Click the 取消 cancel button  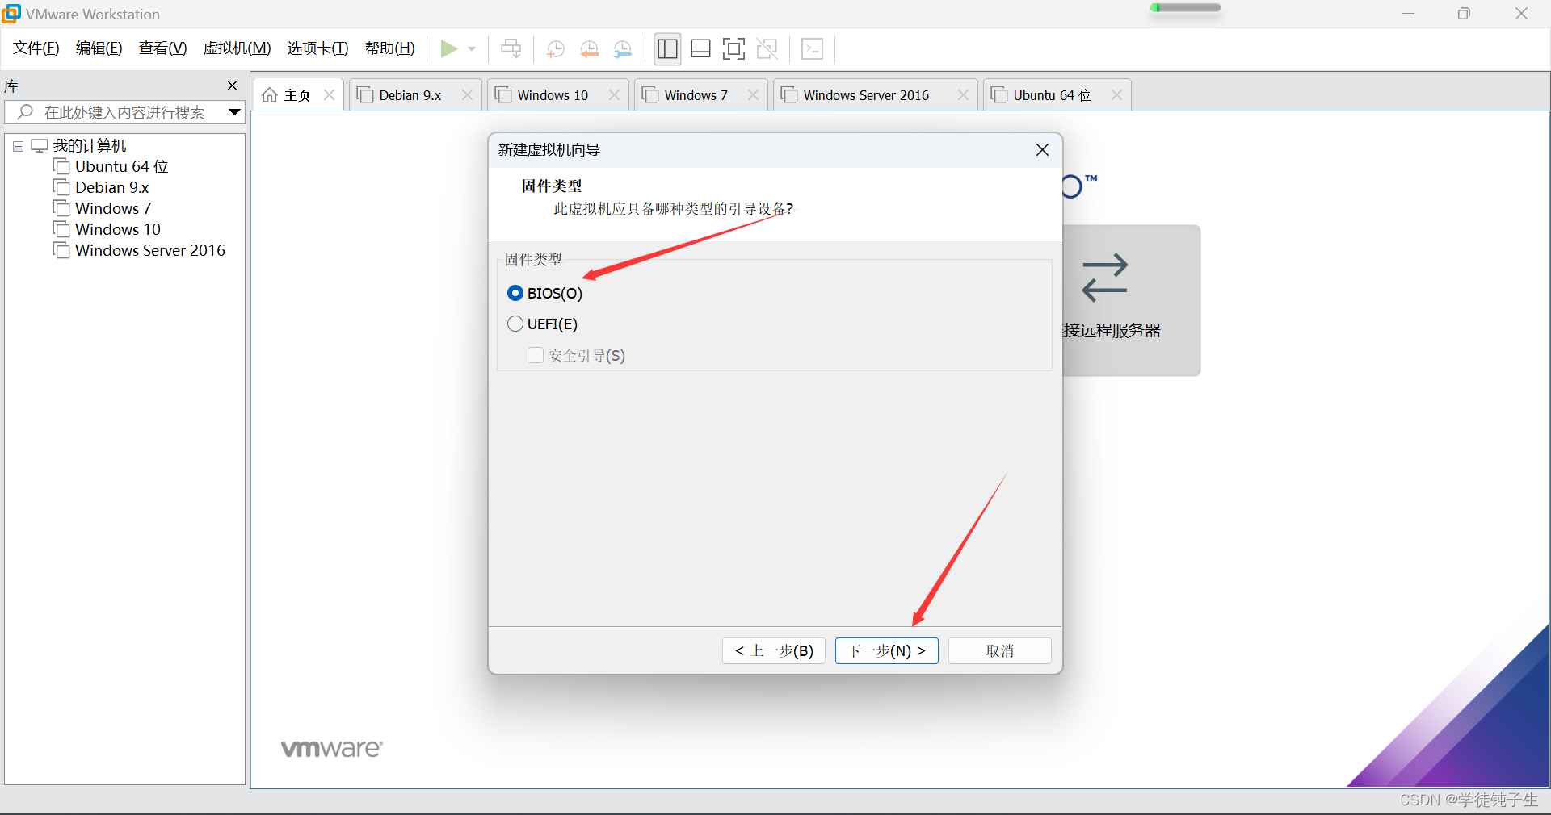999,651
